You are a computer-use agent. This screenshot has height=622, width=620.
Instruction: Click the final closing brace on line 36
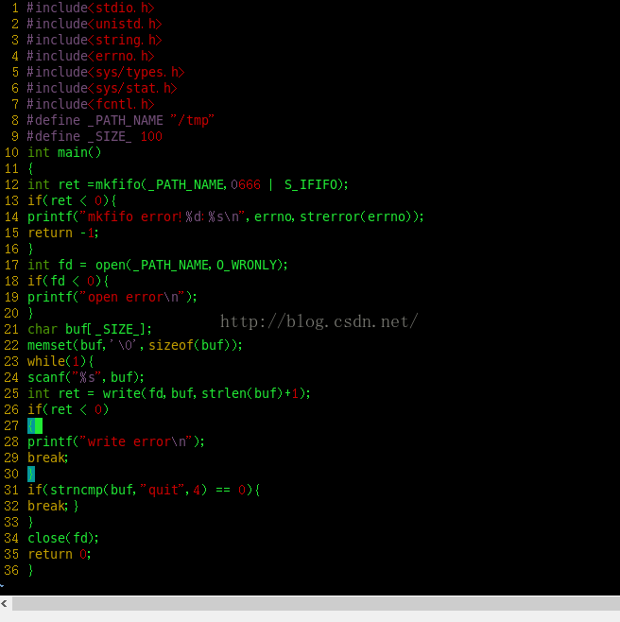[31, 570]
